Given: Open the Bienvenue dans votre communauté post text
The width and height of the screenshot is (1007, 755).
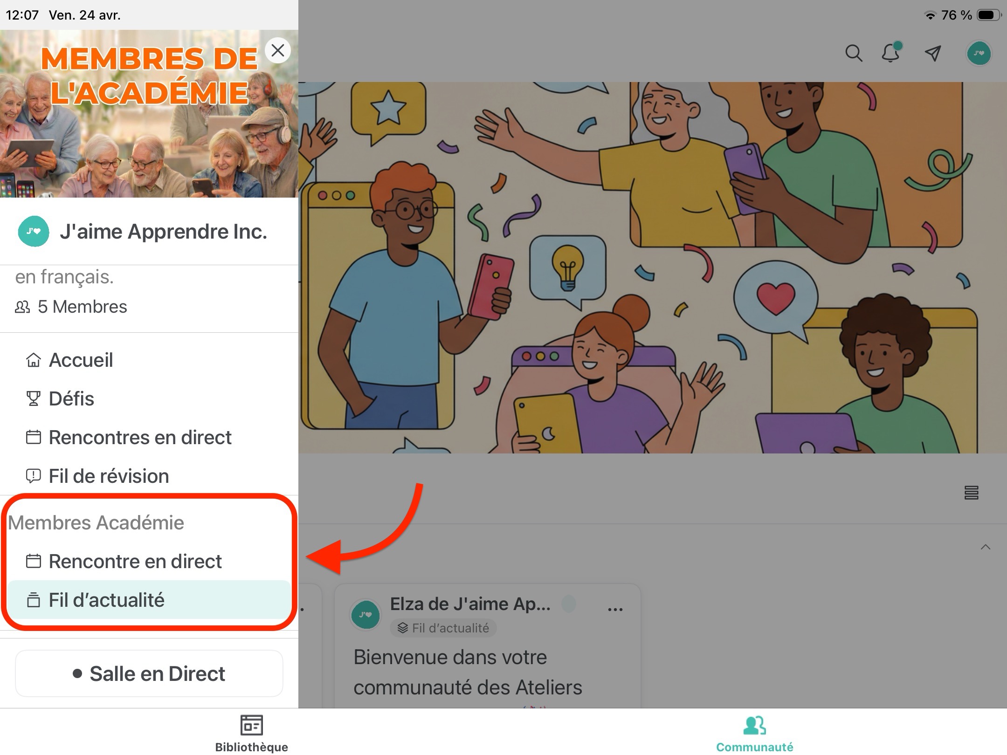Looking at the screenshot, I should pos(468,672).
